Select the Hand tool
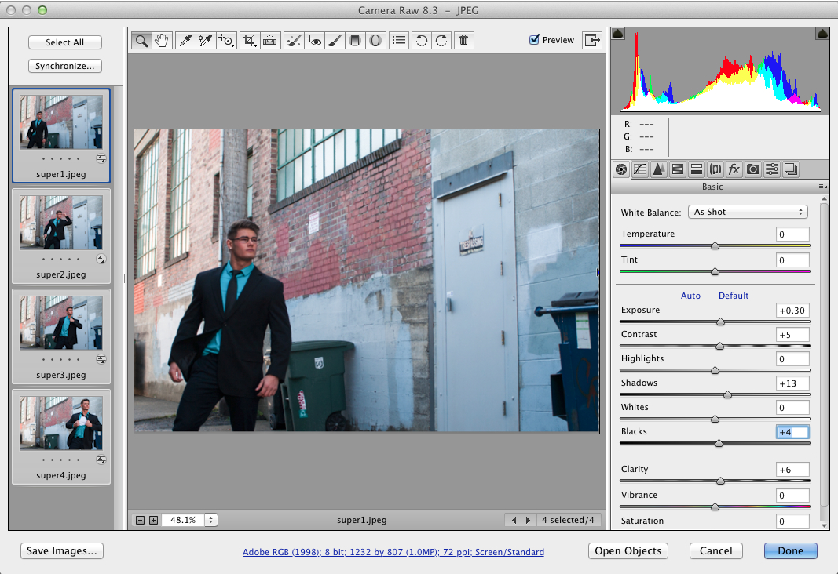This screenshot has width=838, height=574. pyautogui.click(x=163, y=41)
